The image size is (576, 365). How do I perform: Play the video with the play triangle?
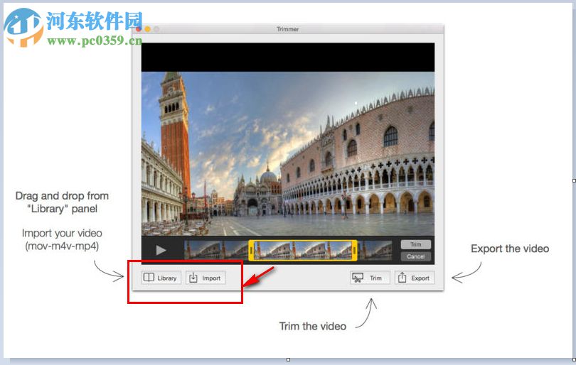[161, 250]
